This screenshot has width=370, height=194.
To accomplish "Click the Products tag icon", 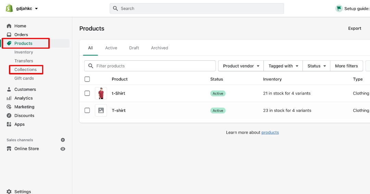I will 9,44.
